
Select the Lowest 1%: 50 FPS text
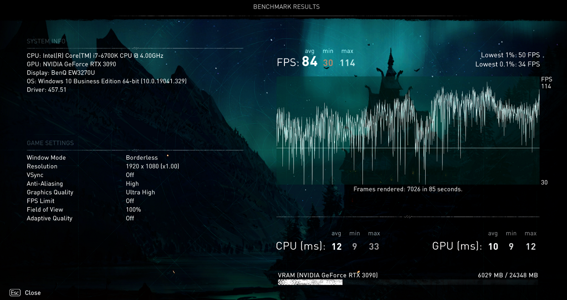point(510,55)
